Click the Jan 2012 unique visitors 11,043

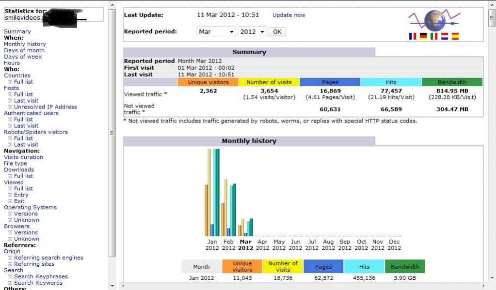(242, 278)
